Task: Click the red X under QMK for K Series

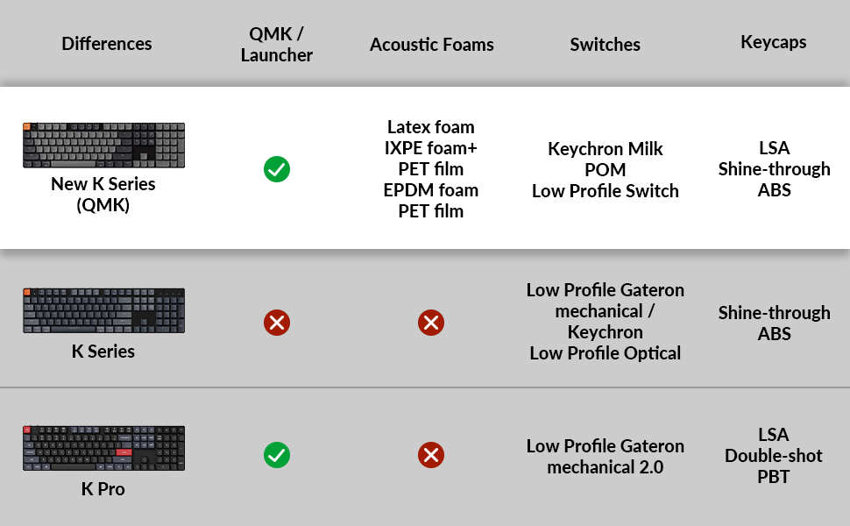Action: [276, 323]
